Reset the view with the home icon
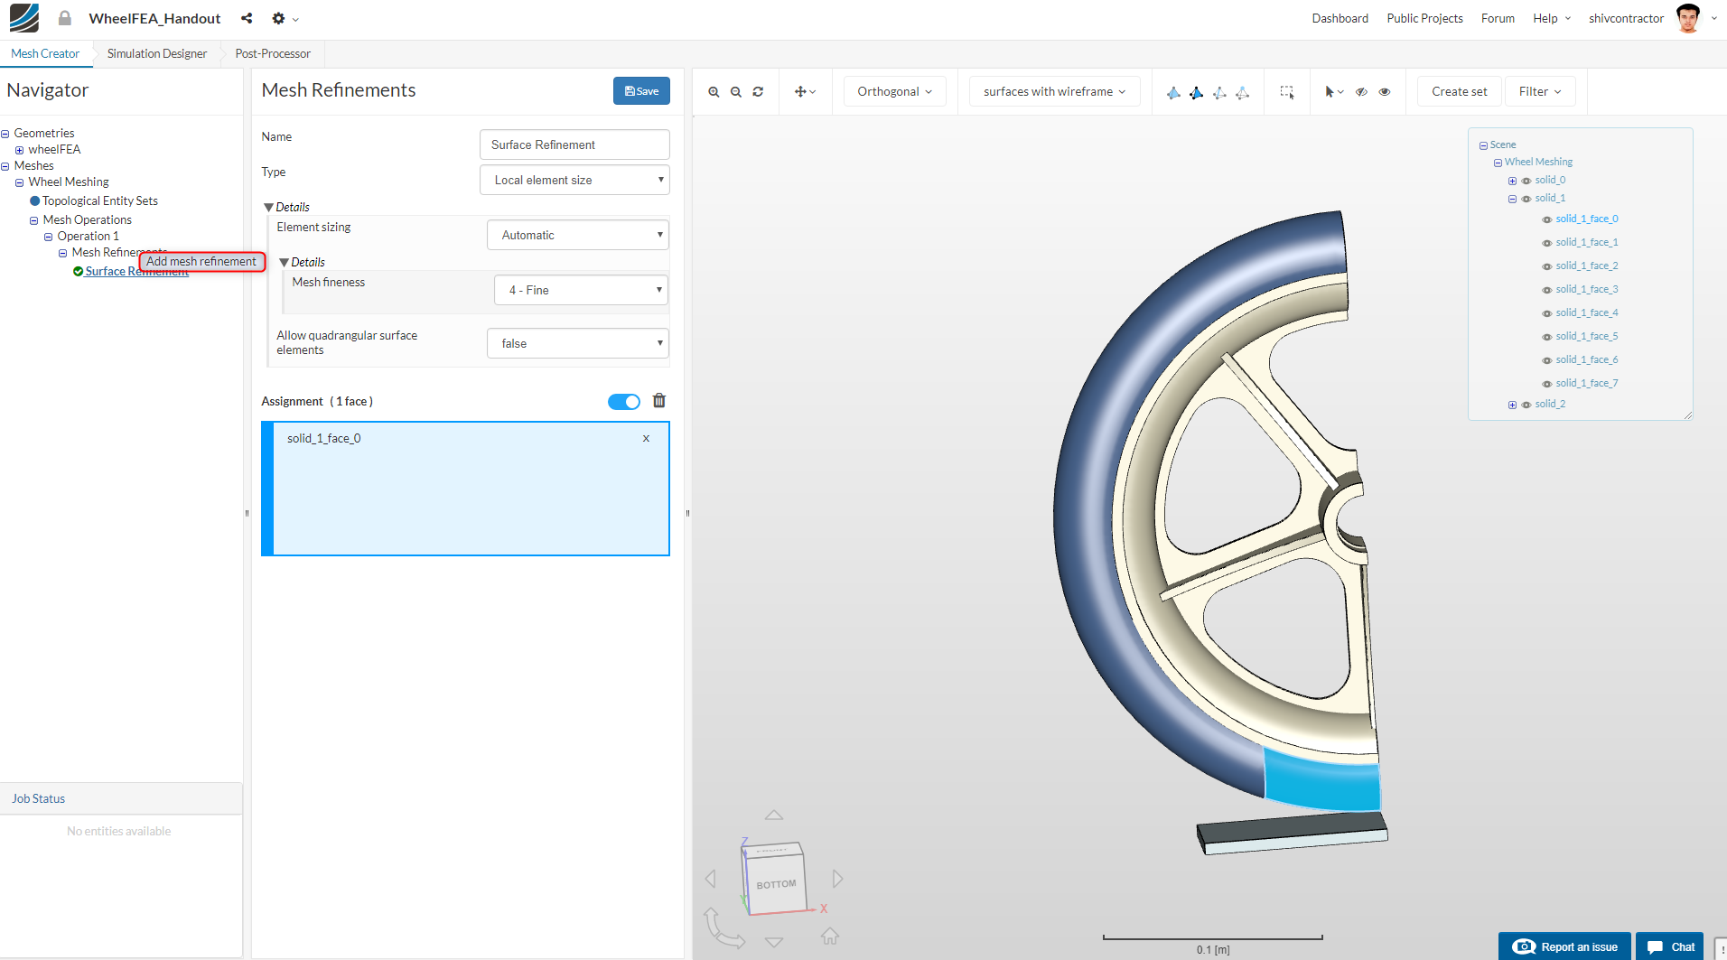The height and width of the screenshot is (960, 1727). coord(830,936)
